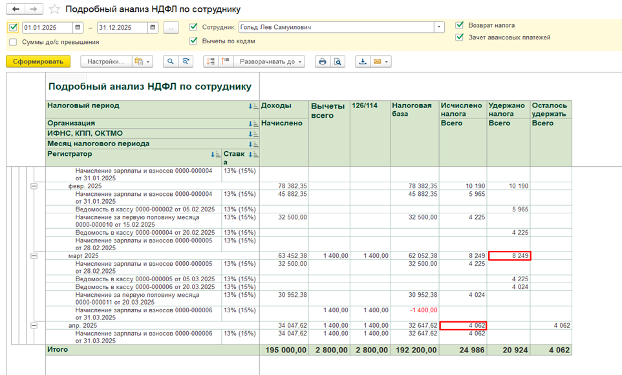The height and width of the screenshot is (375, 622).
Task: Click sort icon in Организация header row
Action: coord(253,123)
